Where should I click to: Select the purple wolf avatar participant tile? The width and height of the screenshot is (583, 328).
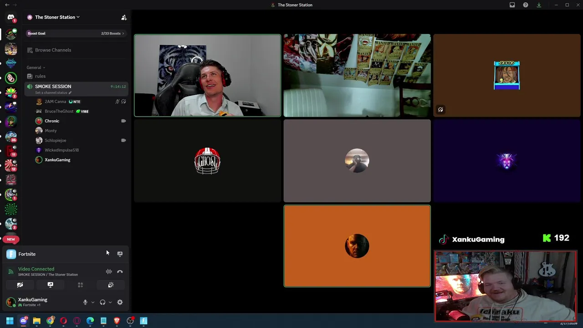pos(507,161)
